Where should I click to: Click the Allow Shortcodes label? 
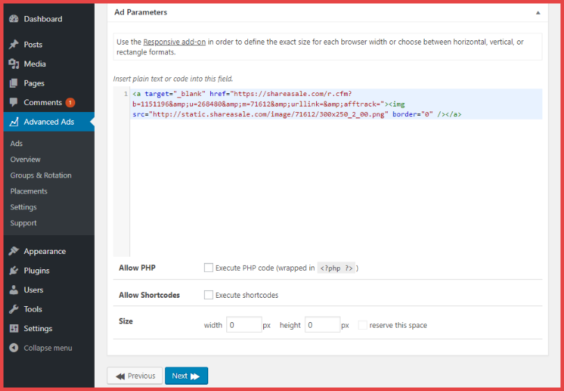(x=149, y=295)
